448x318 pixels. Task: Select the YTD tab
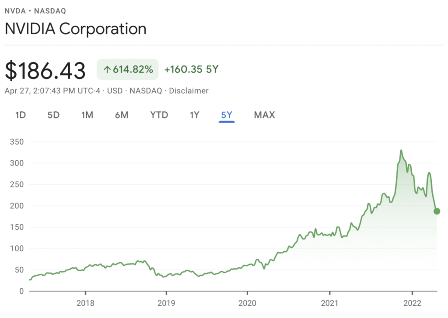click(x=159, y=115)
